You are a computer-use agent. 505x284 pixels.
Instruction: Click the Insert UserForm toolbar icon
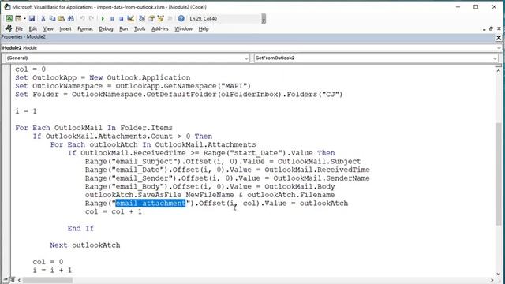[18, 19]
